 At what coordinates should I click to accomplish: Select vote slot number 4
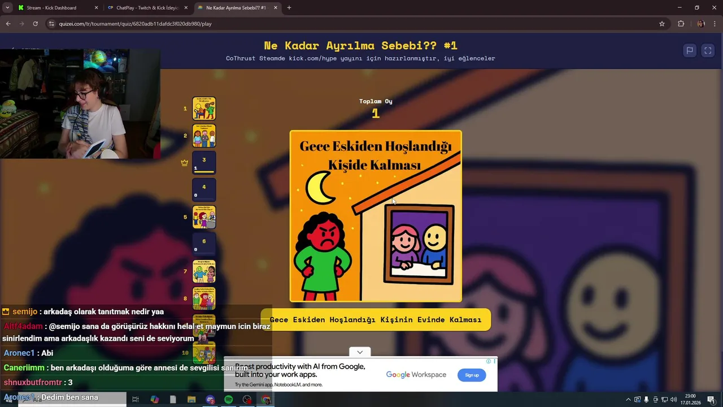pyautogui.click(x=204, y=190)
